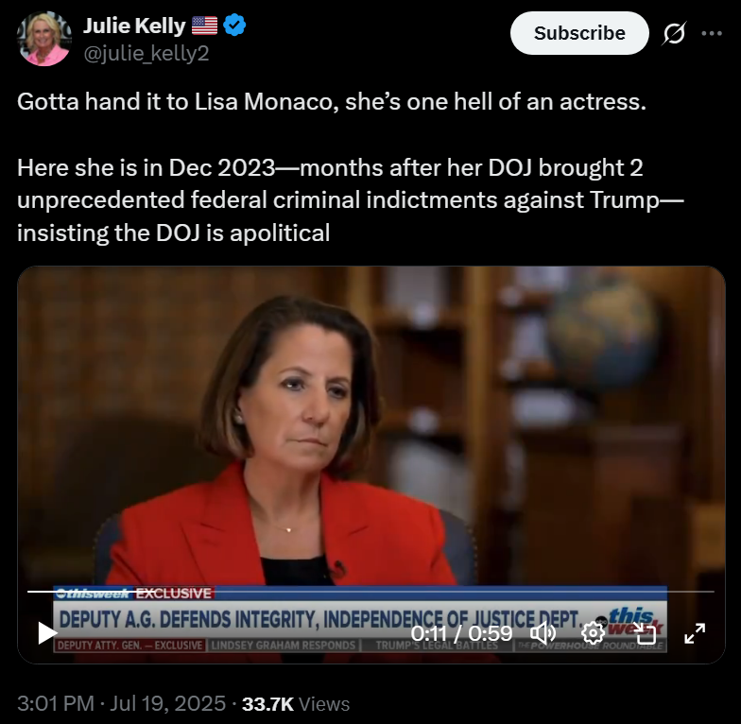The width and height of the screenshot is (741, 724).
Task: Open Julie Kelly's profile picture
Action: point(44,39)
